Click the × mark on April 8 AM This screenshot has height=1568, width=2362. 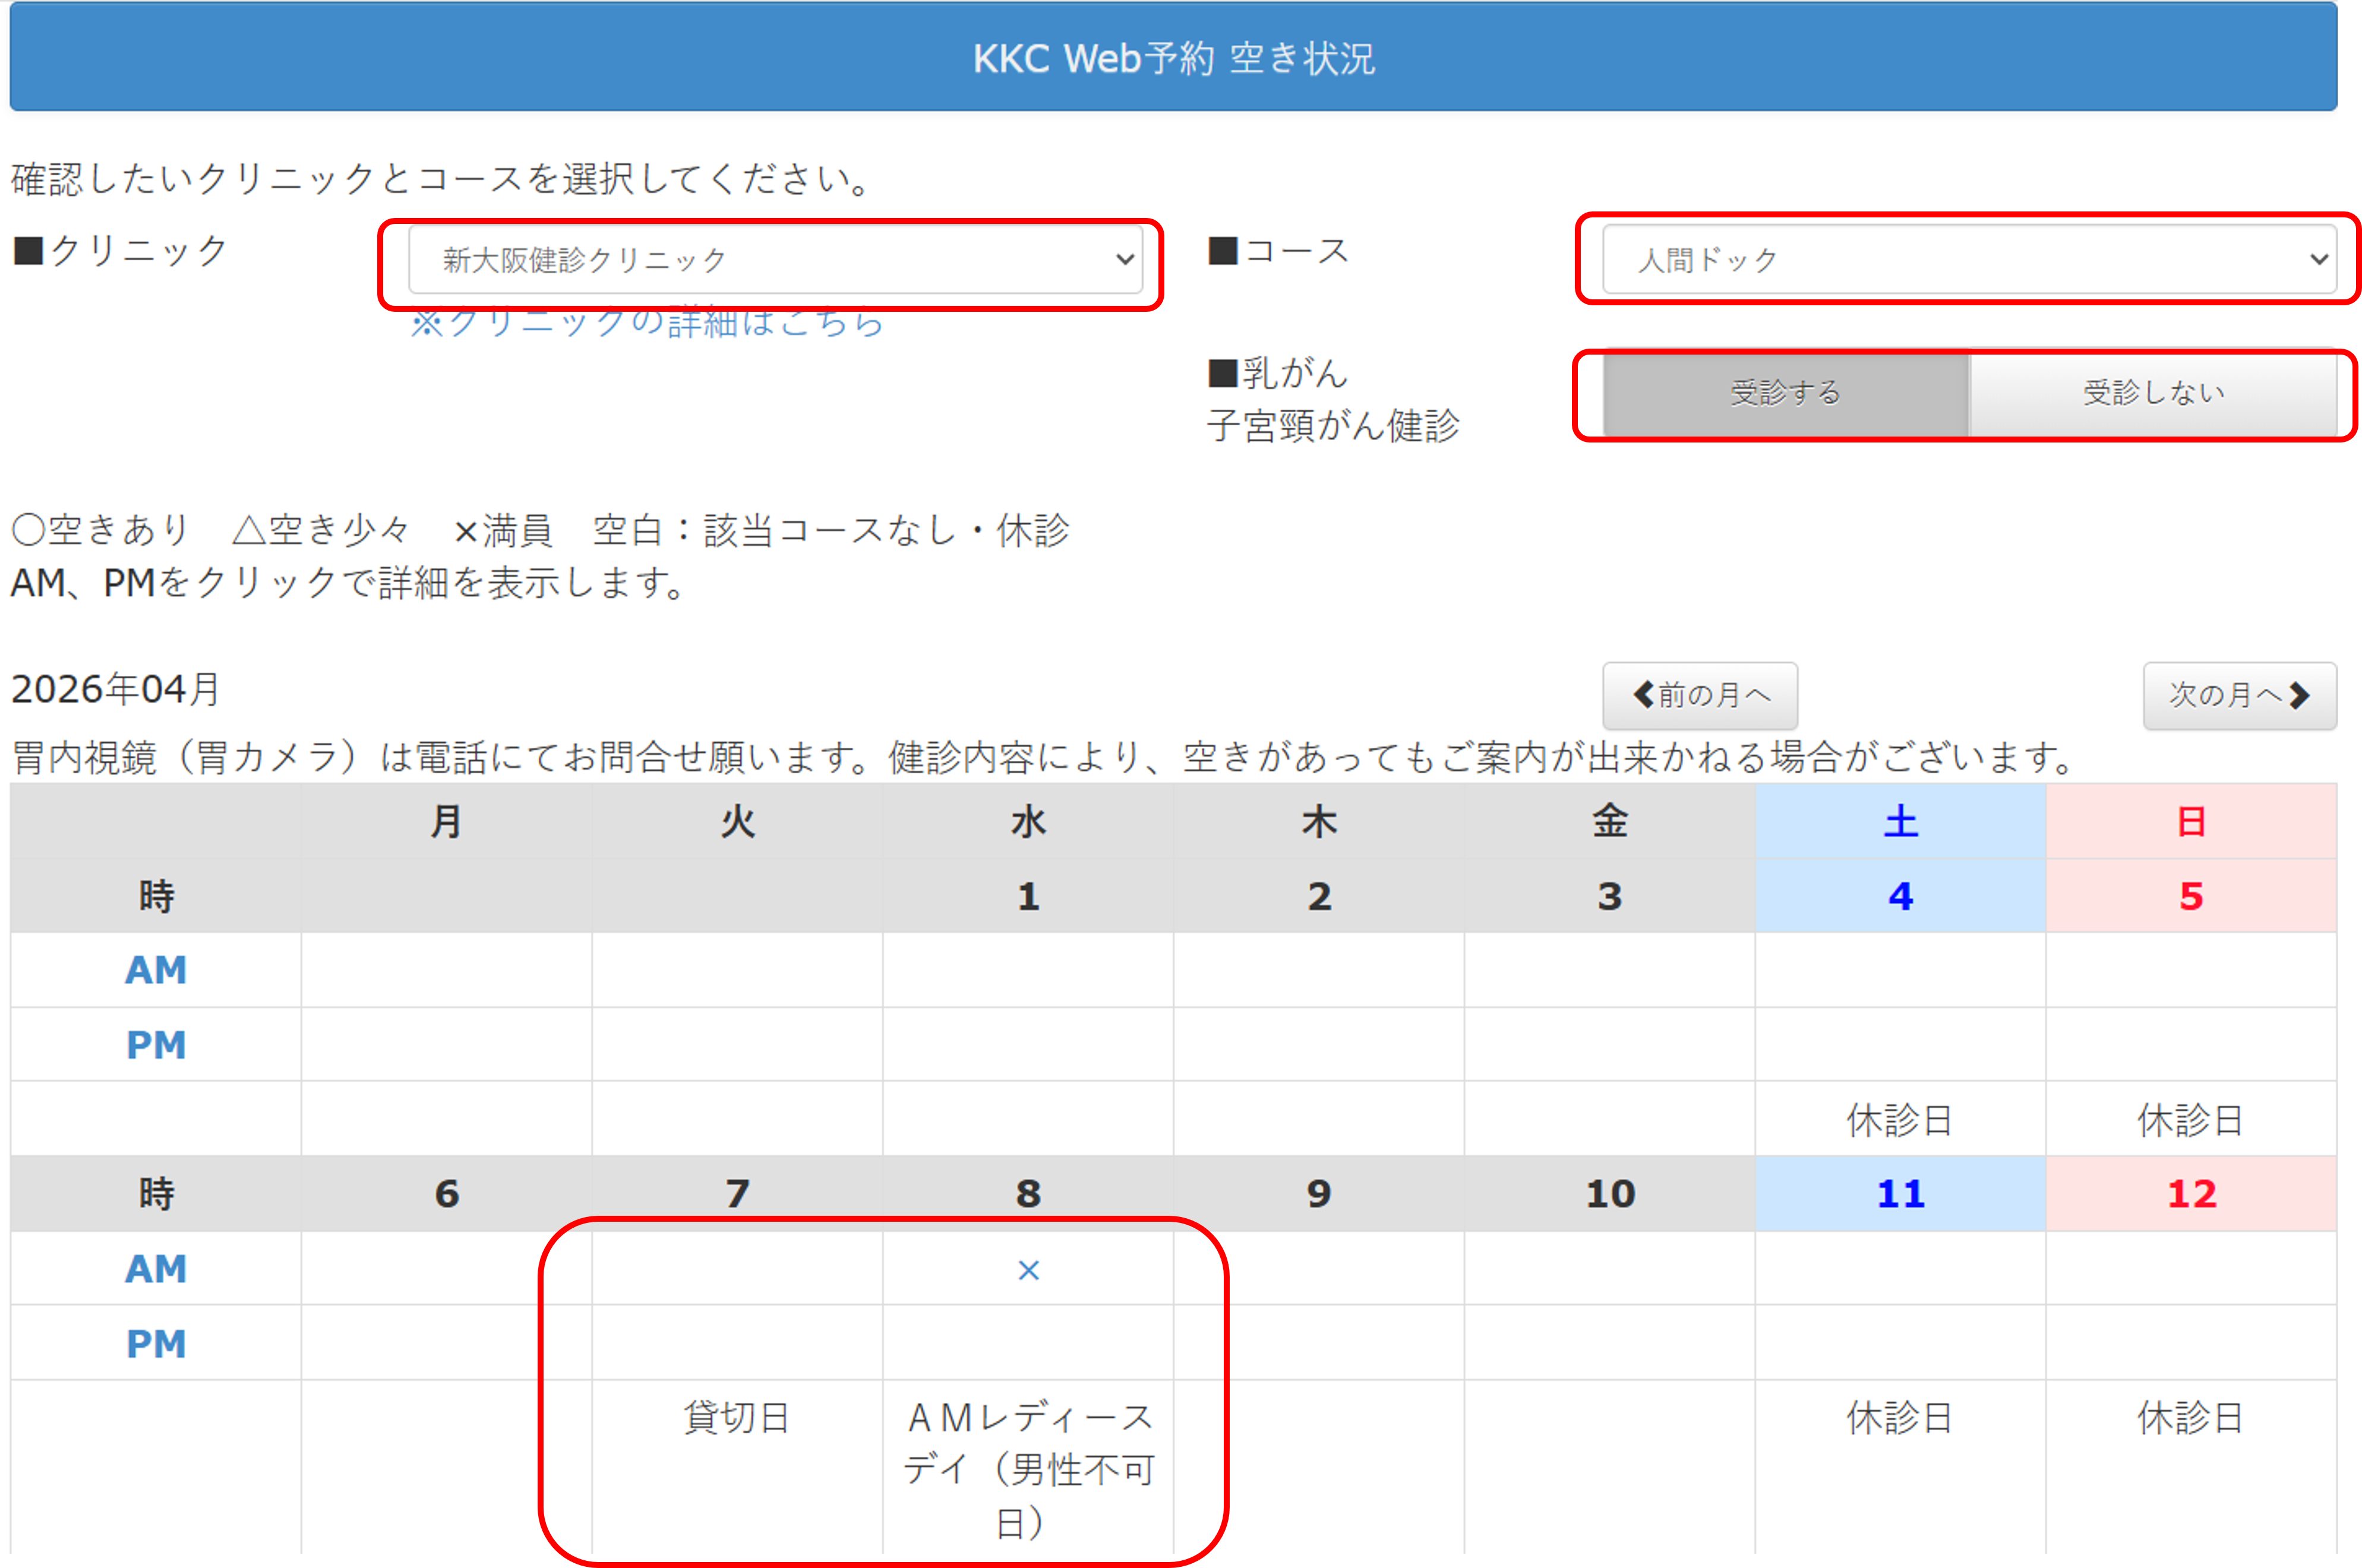coord(1028,1270)
